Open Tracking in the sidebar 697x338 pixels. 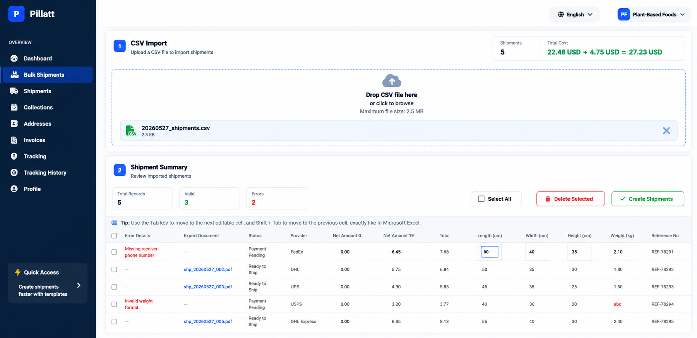tap(48, 156)
